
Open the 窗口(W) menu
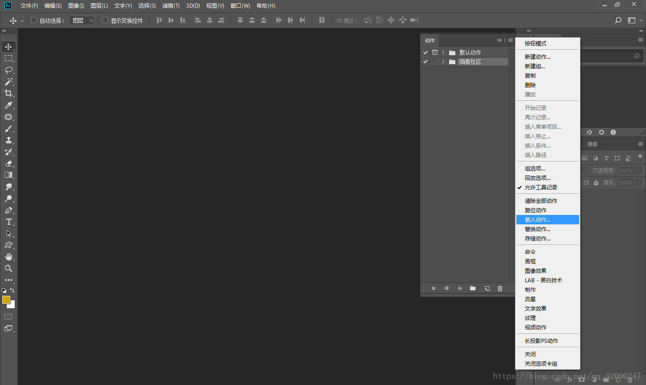pyautogui.click(x=240, y=6)
